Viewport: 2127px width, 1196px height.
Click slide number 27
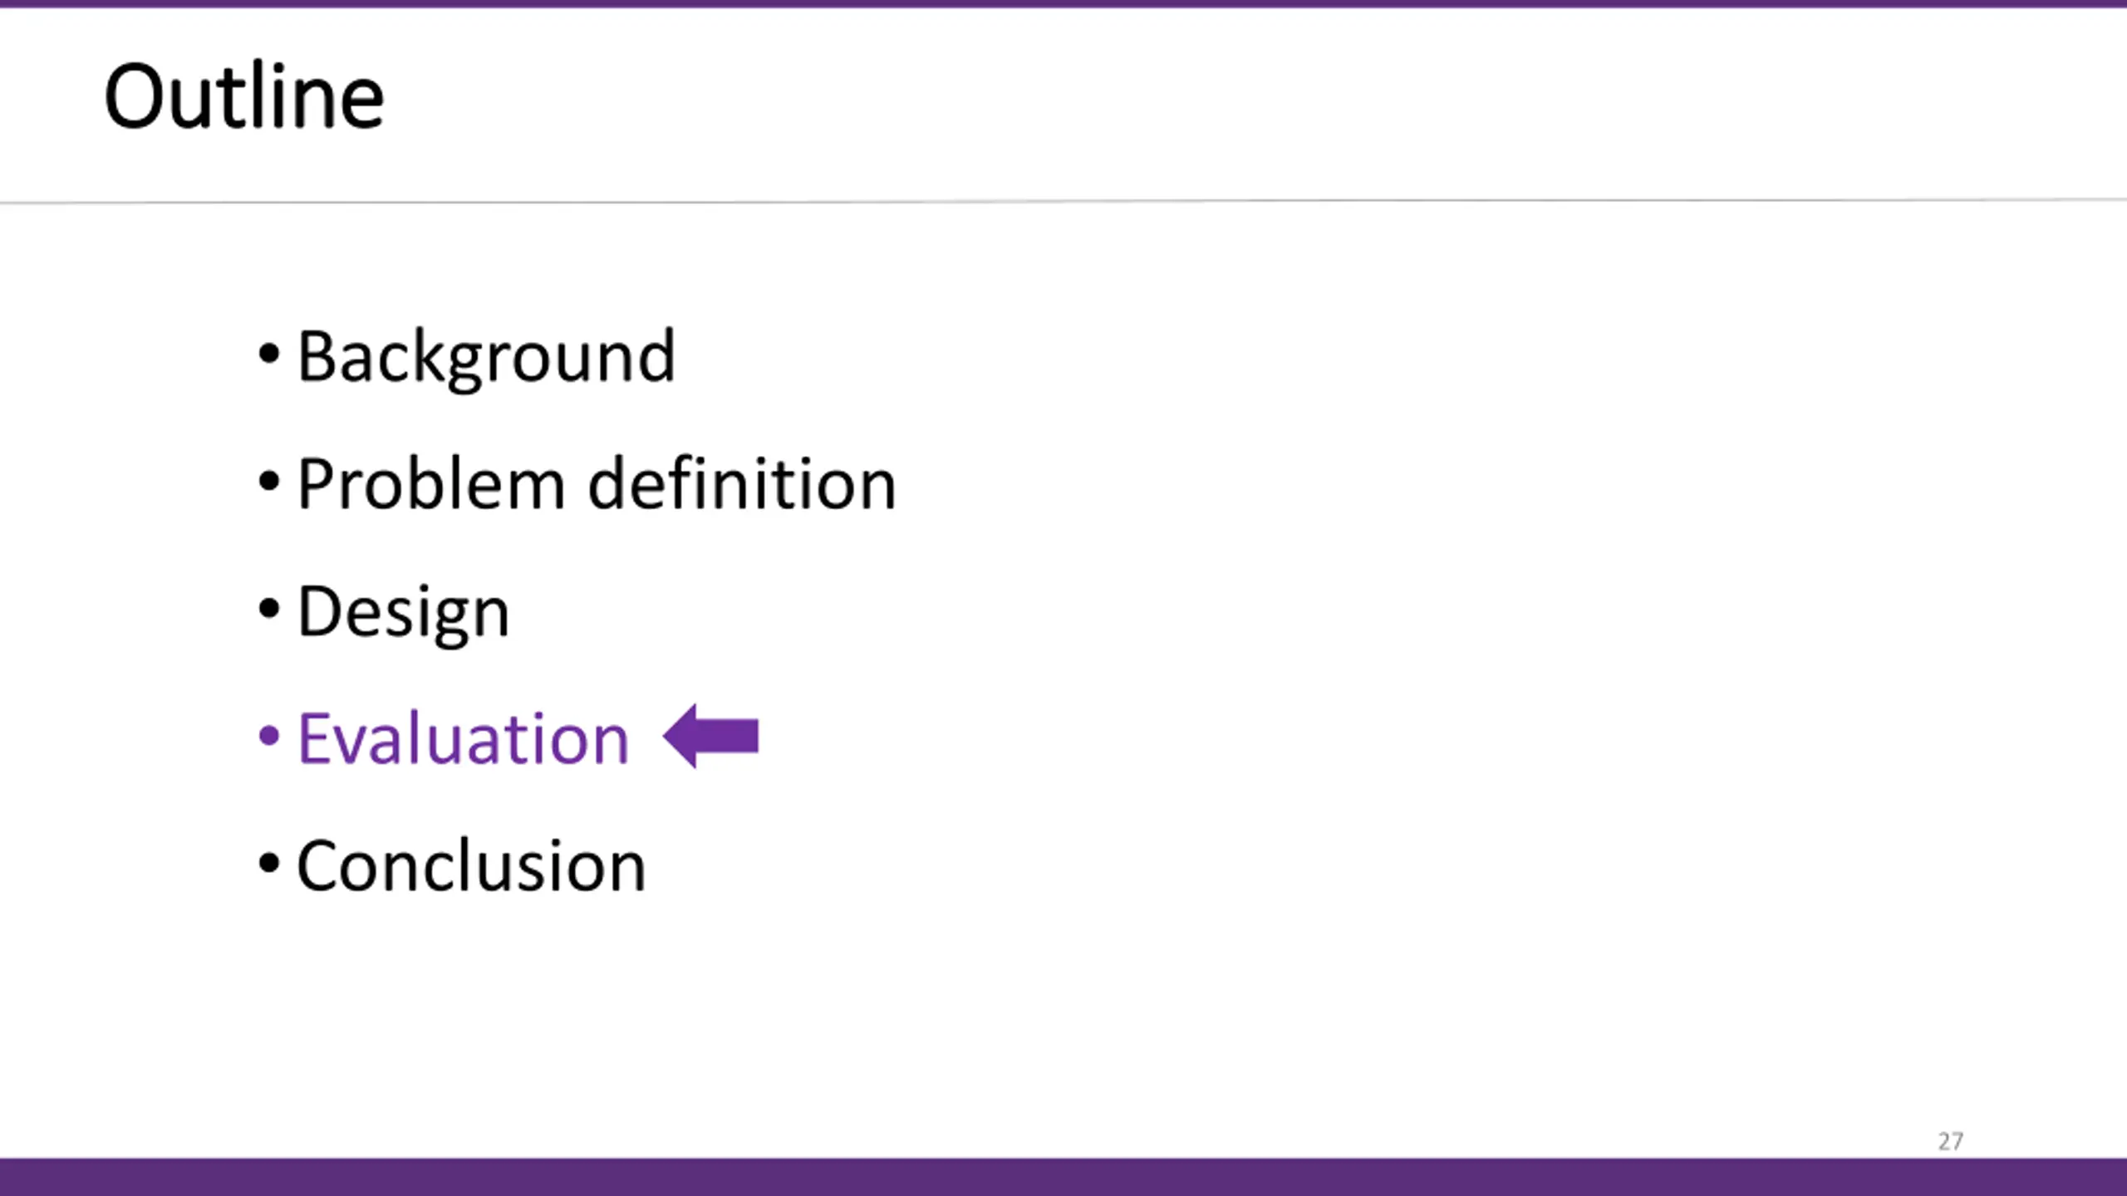coord(1951,1141)
